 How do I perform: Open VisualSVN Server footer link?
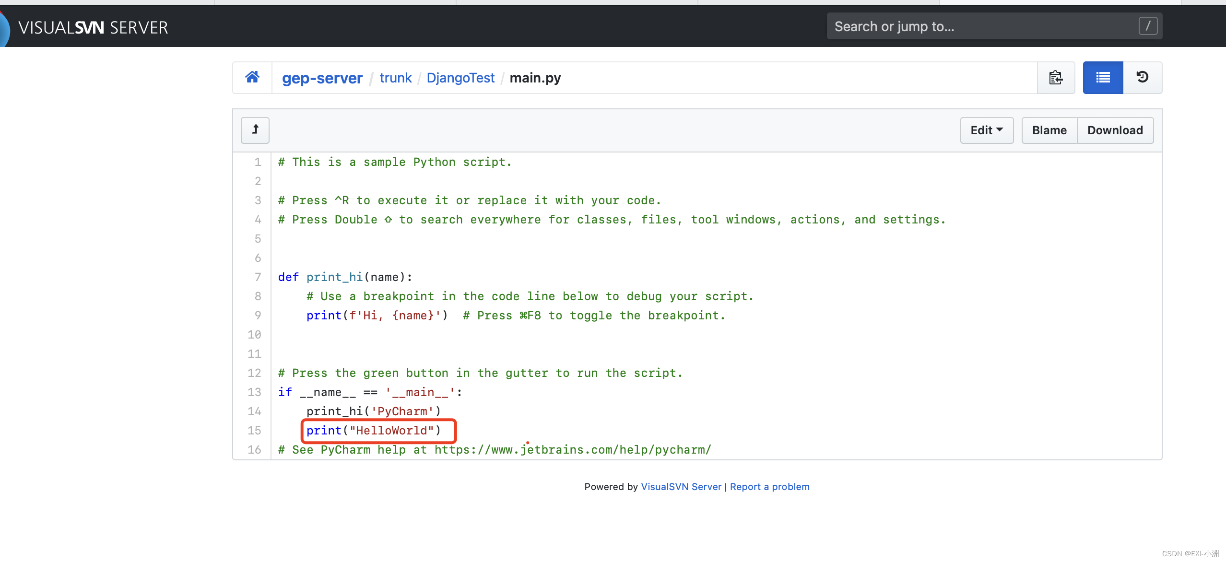point(681,487)
